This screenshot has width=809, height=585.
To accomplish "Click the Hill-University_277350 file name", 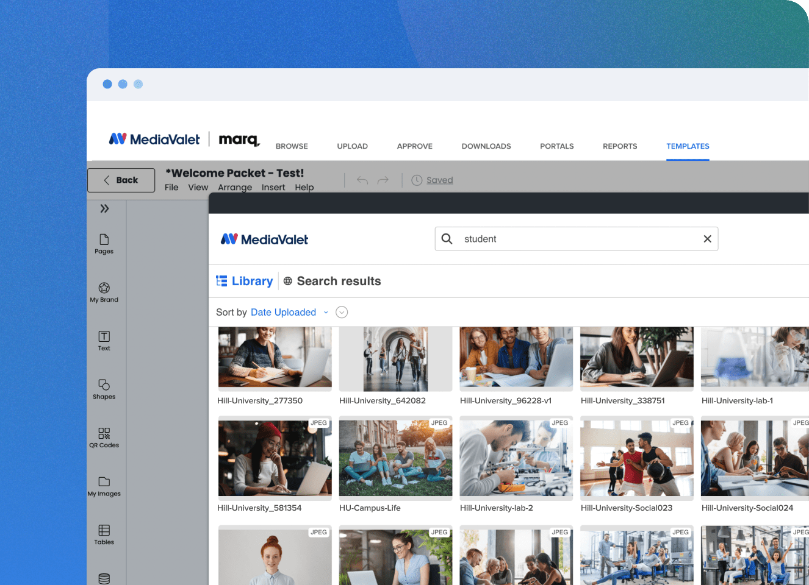I will click(x=260, y=401).
